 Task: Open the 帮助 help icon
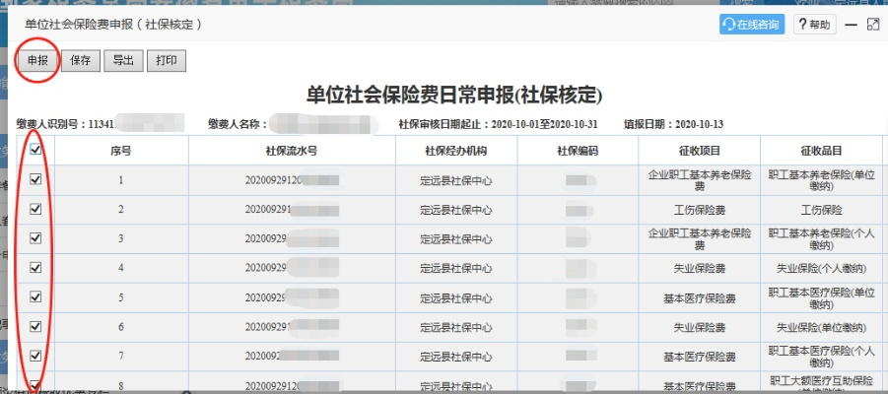pyautogui.click(x=813, y=25)
